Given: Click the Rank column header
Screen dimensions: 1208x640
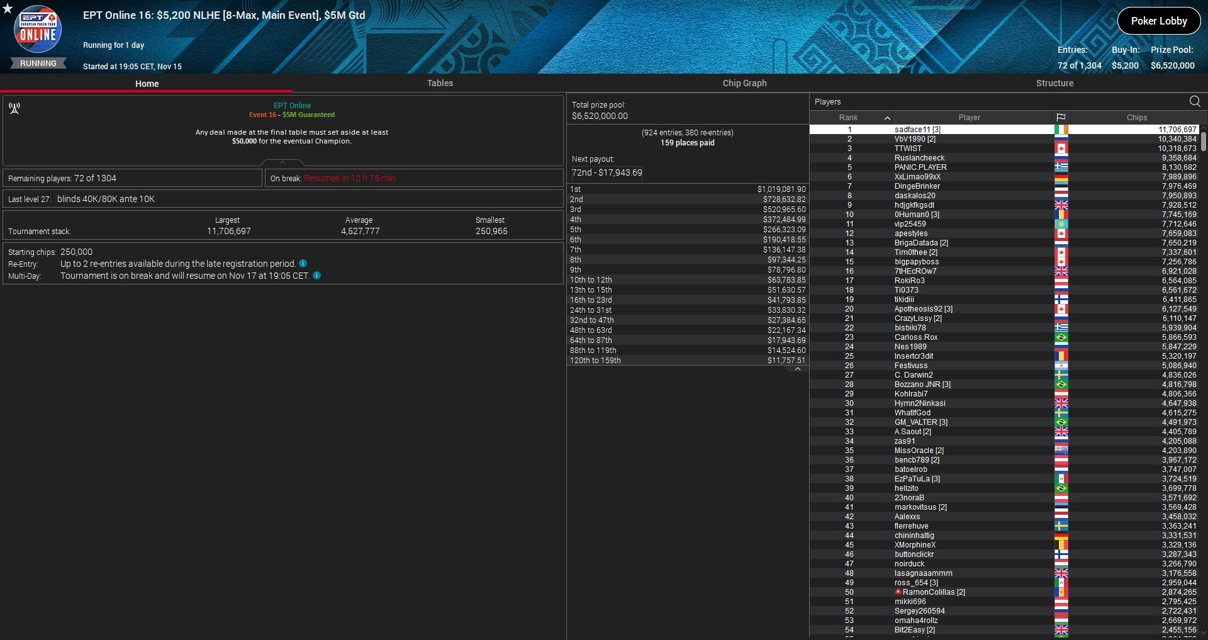Looking at the screenshot, I should pyautogui.click(x=848, y=118).
